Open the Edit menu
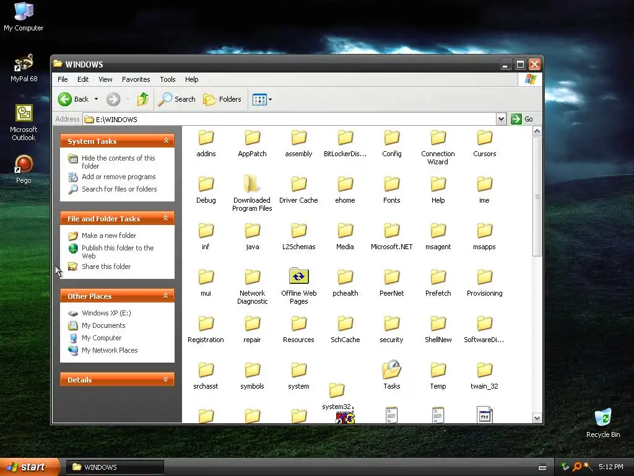This screenshot has height=476, width=634. [83, 79]
